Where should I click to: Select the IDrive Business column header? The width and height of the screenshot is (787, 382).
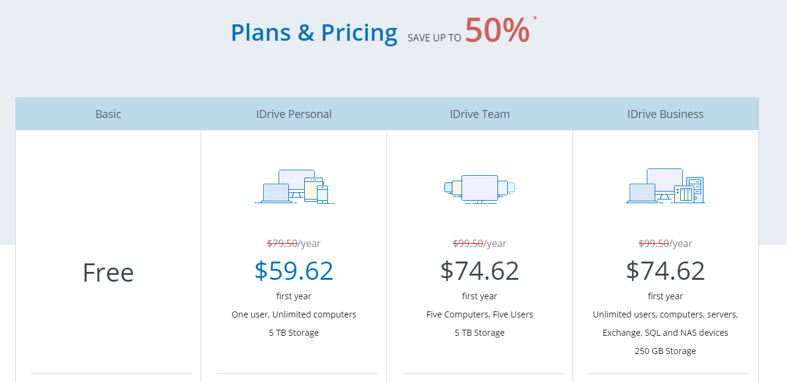(x=666, y=114)
